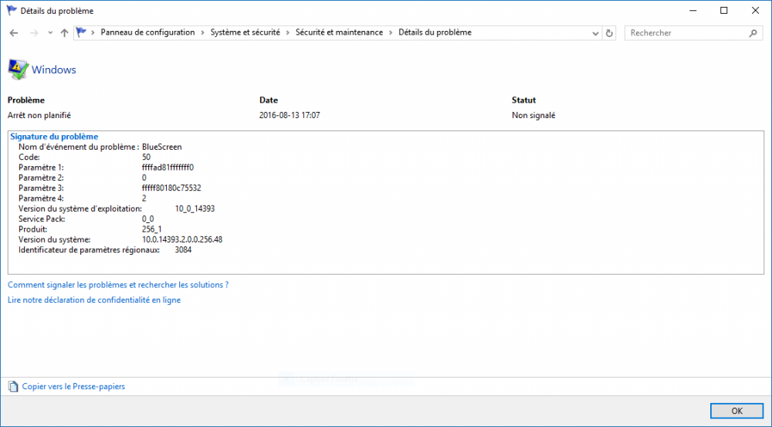
Task: Expand chevron after Panneau de configuration
Action: [x=203, y=32]
